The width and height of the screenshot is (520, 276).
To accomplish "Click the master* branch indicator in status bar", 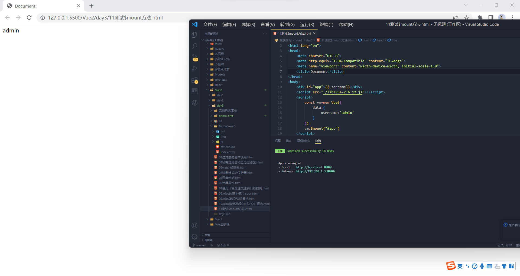I will pos(199,245).
